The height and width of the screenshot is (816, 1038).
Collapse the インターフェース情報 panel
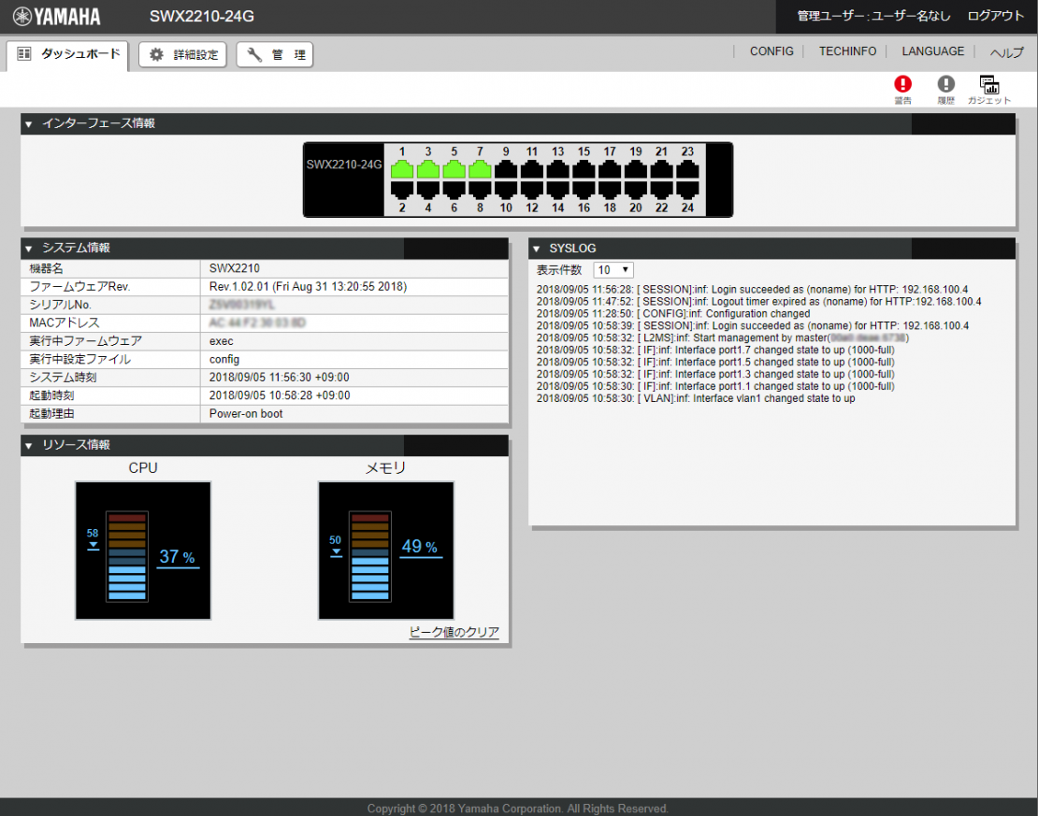tap(28, 123)
